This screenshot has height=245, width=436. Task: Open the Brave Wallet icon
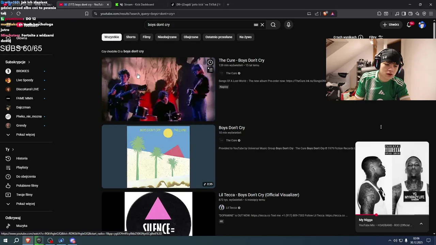410,14
